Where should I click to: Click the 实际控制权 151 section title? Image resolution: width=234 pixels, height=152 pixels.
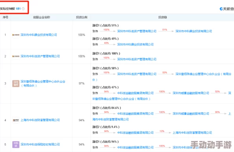10,9
